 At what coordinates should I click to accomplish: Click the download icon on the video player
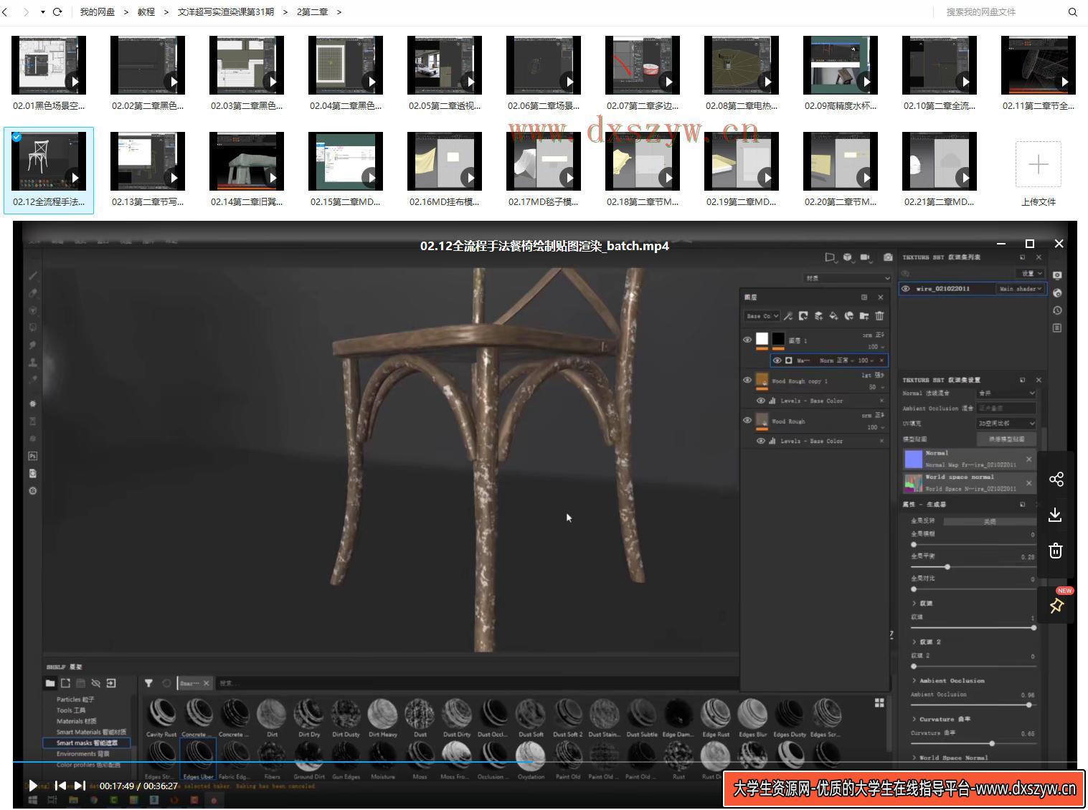[1056, 515]
